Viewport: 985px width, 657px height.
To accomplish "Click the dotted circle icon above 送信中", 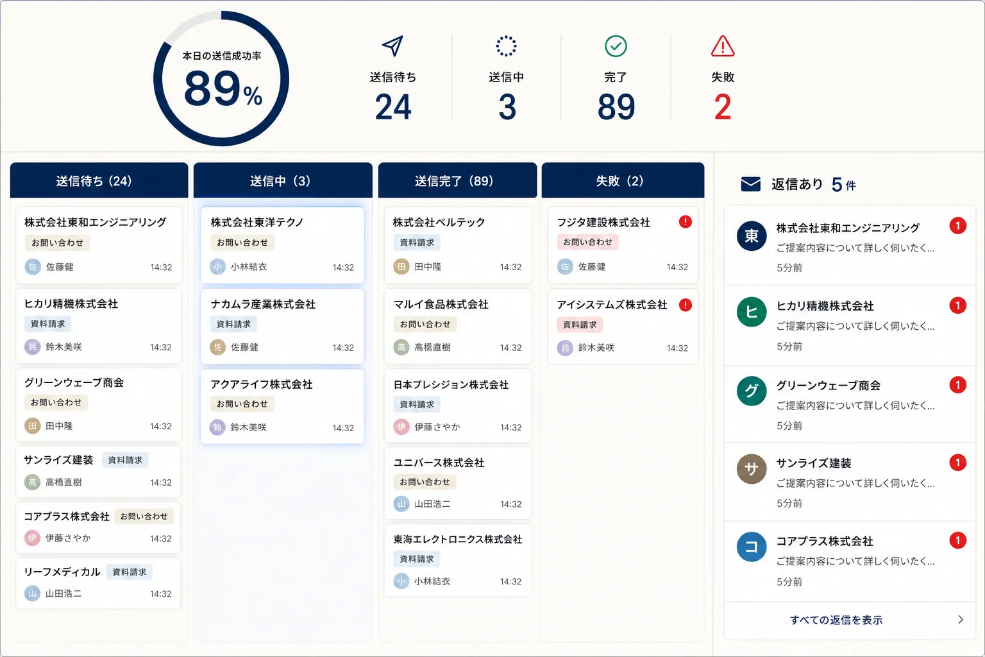I will point(506,46).
